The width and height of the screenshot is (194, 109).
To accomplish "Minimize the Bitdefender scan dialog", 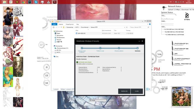I will [139, 41].
